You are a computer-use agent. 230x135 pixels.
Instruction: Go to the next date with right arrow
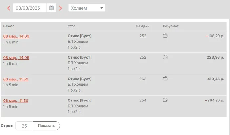(x=60, y=8)
